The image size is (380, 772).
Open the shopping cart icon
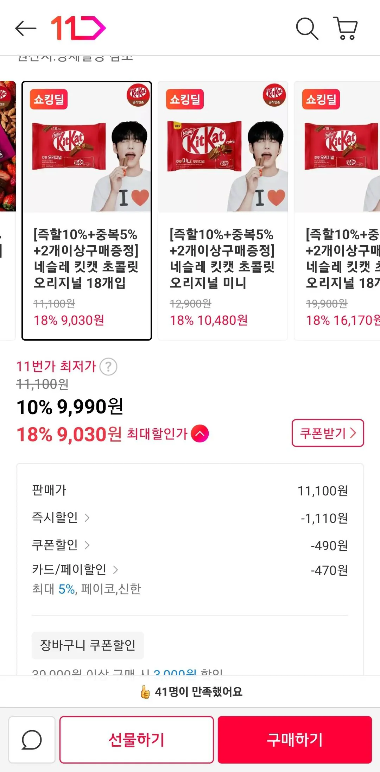click(346, 28)
